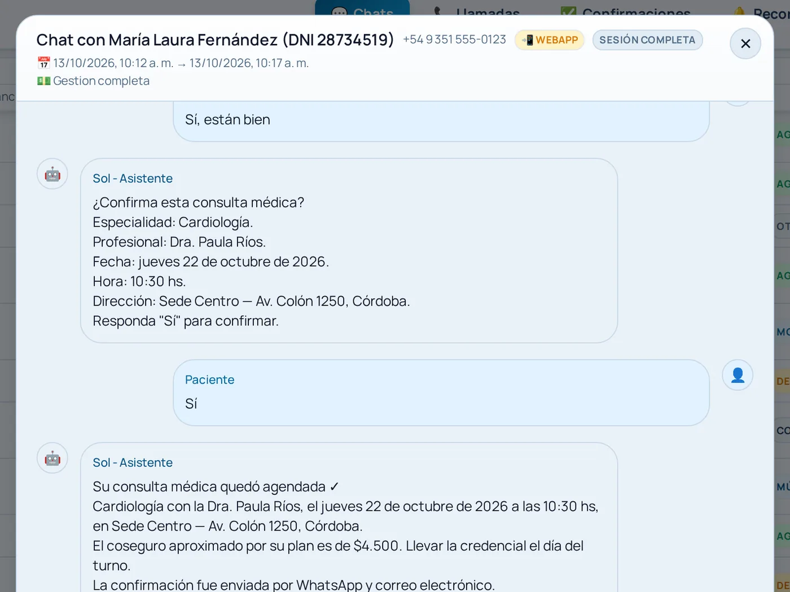
Task: Click the 'Responda "Sí" para confirmar.' line
Action: pos(186,321)
